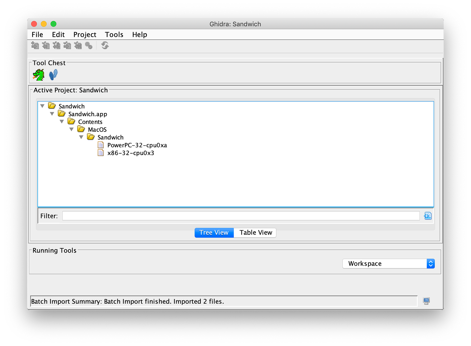Click the computer status icon in status bar

pos(426,301)
